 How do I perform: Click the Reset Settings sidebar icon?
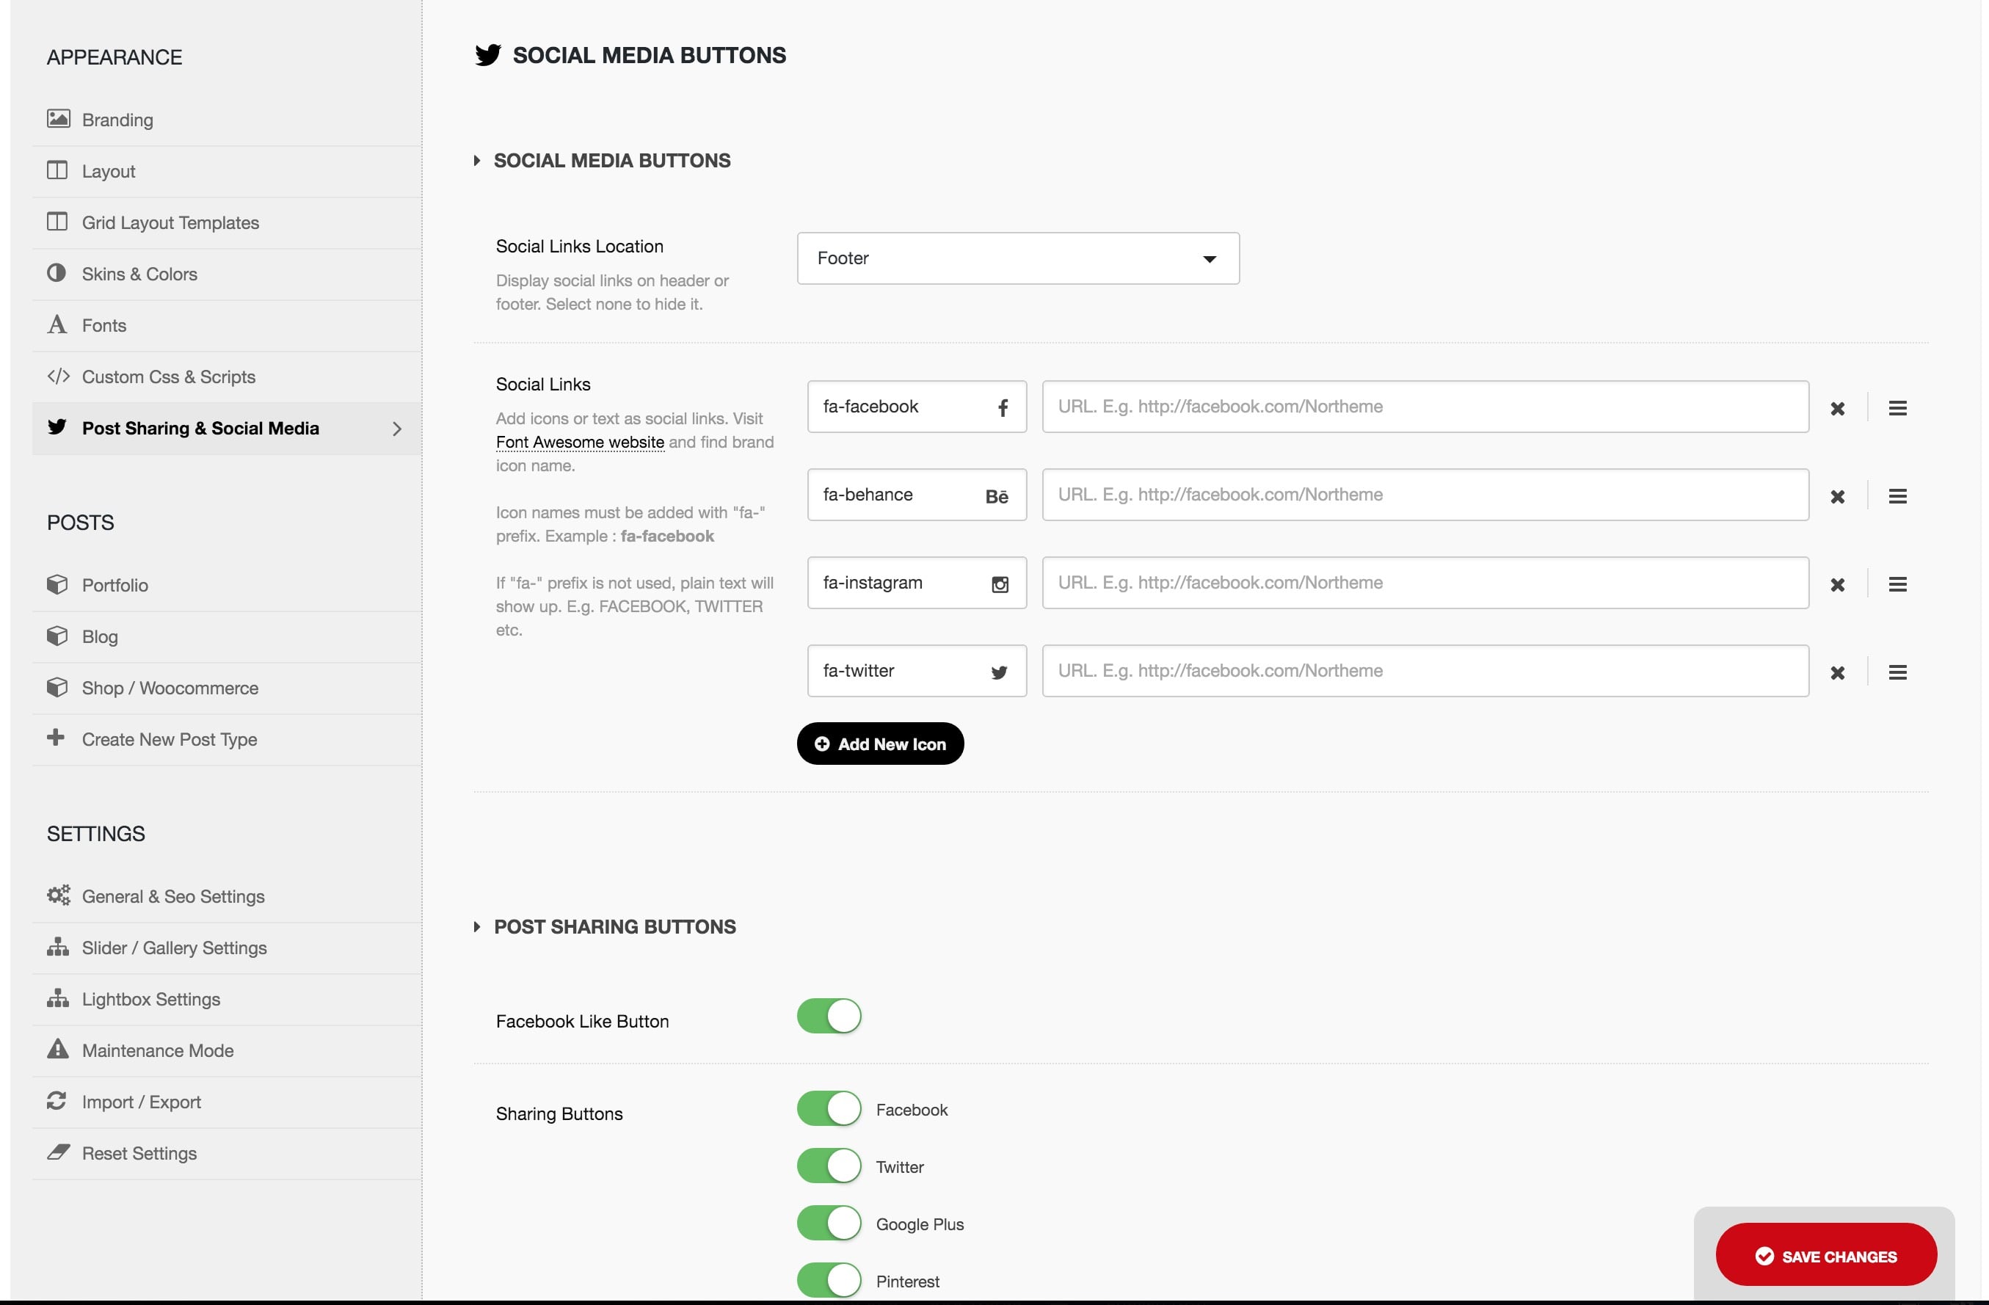coord(55,1152)
